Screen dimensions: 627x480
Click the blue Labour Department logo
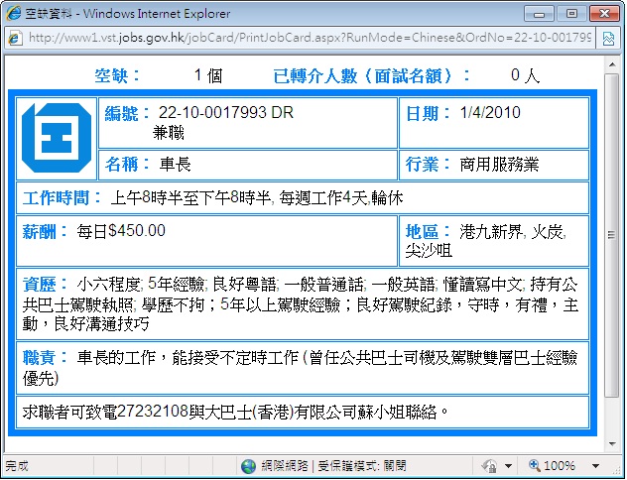(x=56, y=136)
